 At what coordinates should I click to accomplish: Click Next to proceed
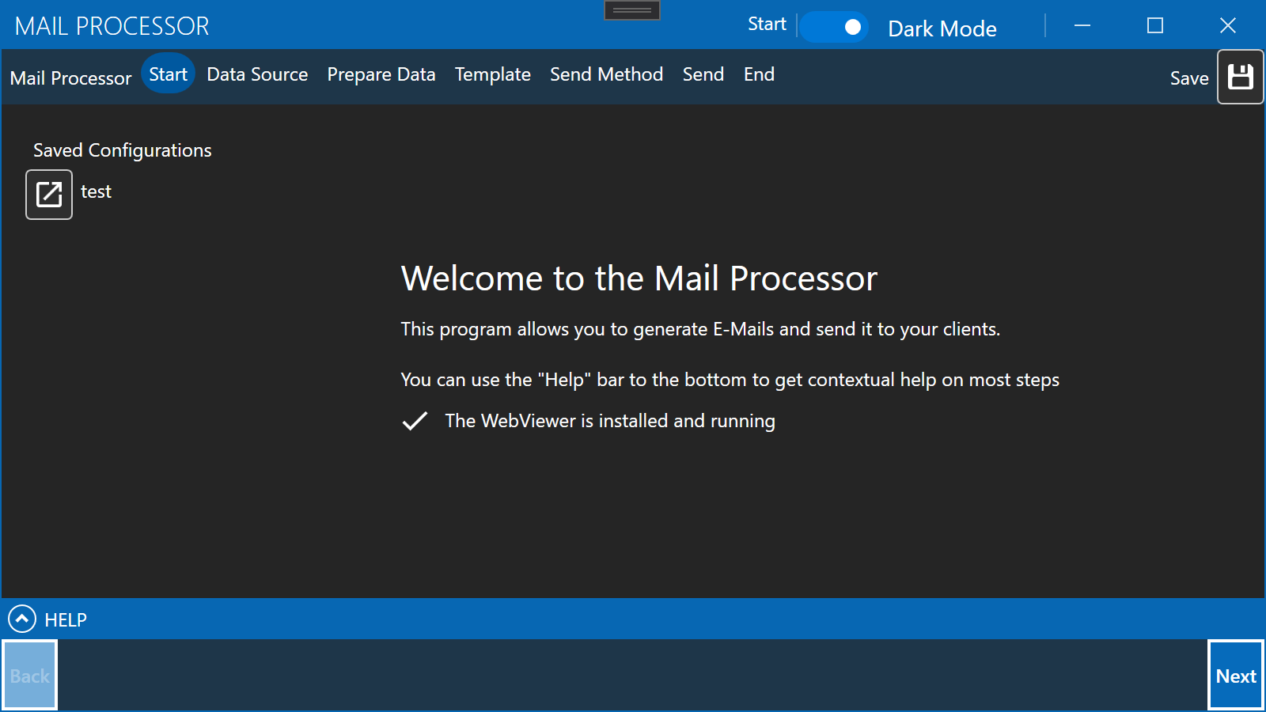coord(1235,676)
